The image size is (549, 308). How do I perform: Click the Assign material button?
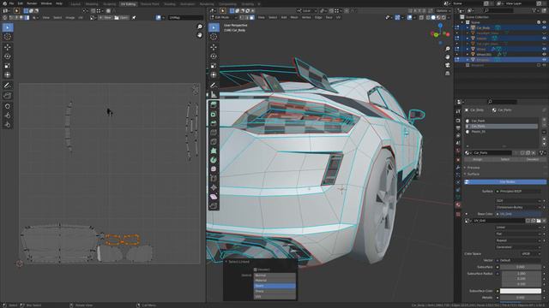pos(478,160)
